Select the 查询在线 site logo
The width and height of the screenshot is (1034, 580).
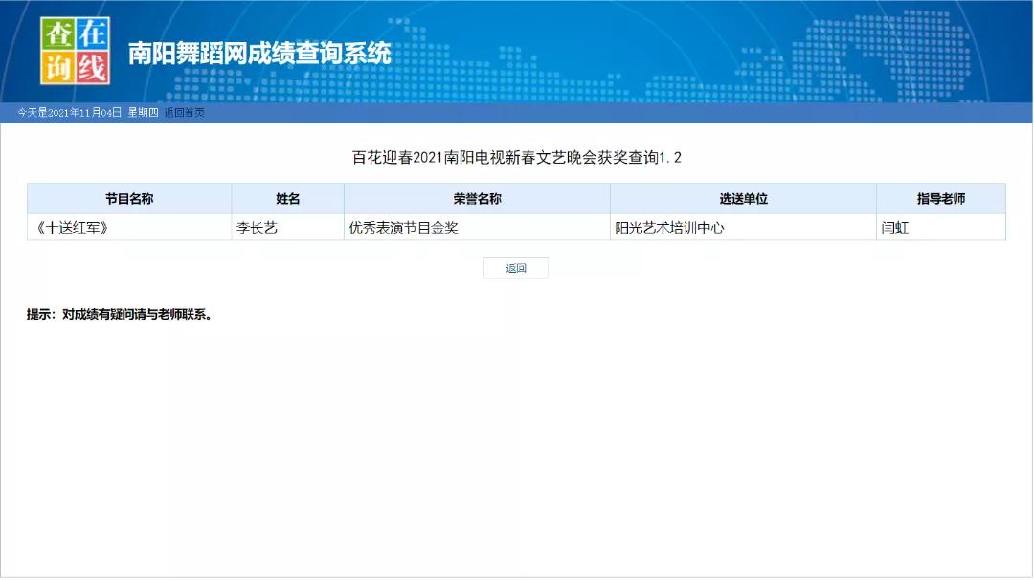pyautogui.click(x=75, y=51)
